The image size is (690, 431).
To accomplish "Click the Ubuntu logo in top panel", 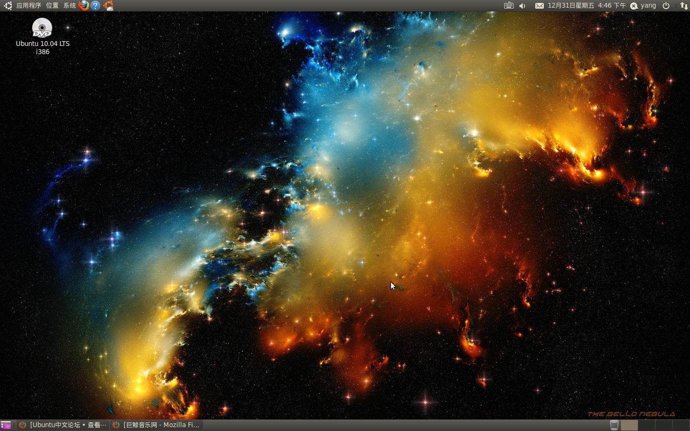I will click(x=8, y=6).
